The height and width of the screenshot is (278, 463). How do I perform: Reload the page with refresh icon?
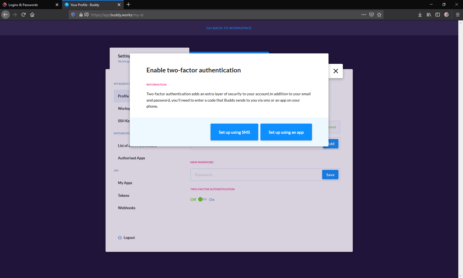pyautogui.click(x=23, y=15)
